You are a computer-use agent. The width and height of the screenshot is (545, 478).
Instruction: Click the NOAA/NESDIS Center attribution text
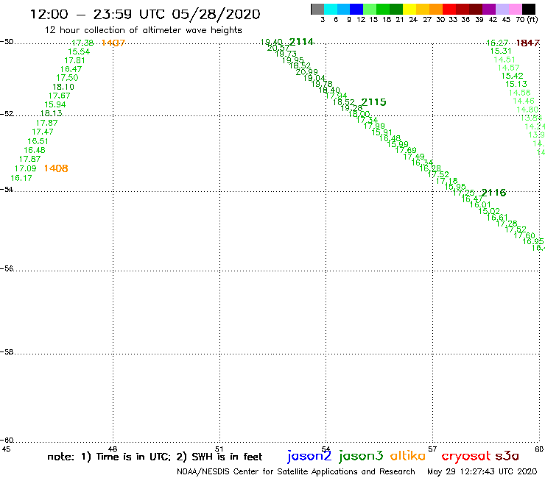(296, 471)
